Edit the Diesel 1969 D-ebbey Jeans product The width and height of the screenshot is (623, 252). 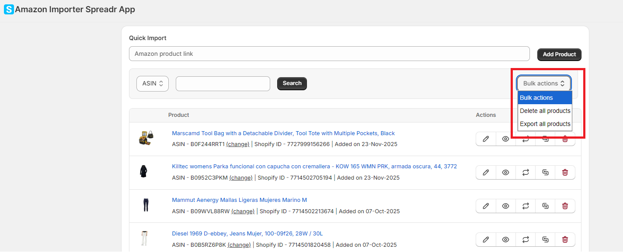point(486,239)
